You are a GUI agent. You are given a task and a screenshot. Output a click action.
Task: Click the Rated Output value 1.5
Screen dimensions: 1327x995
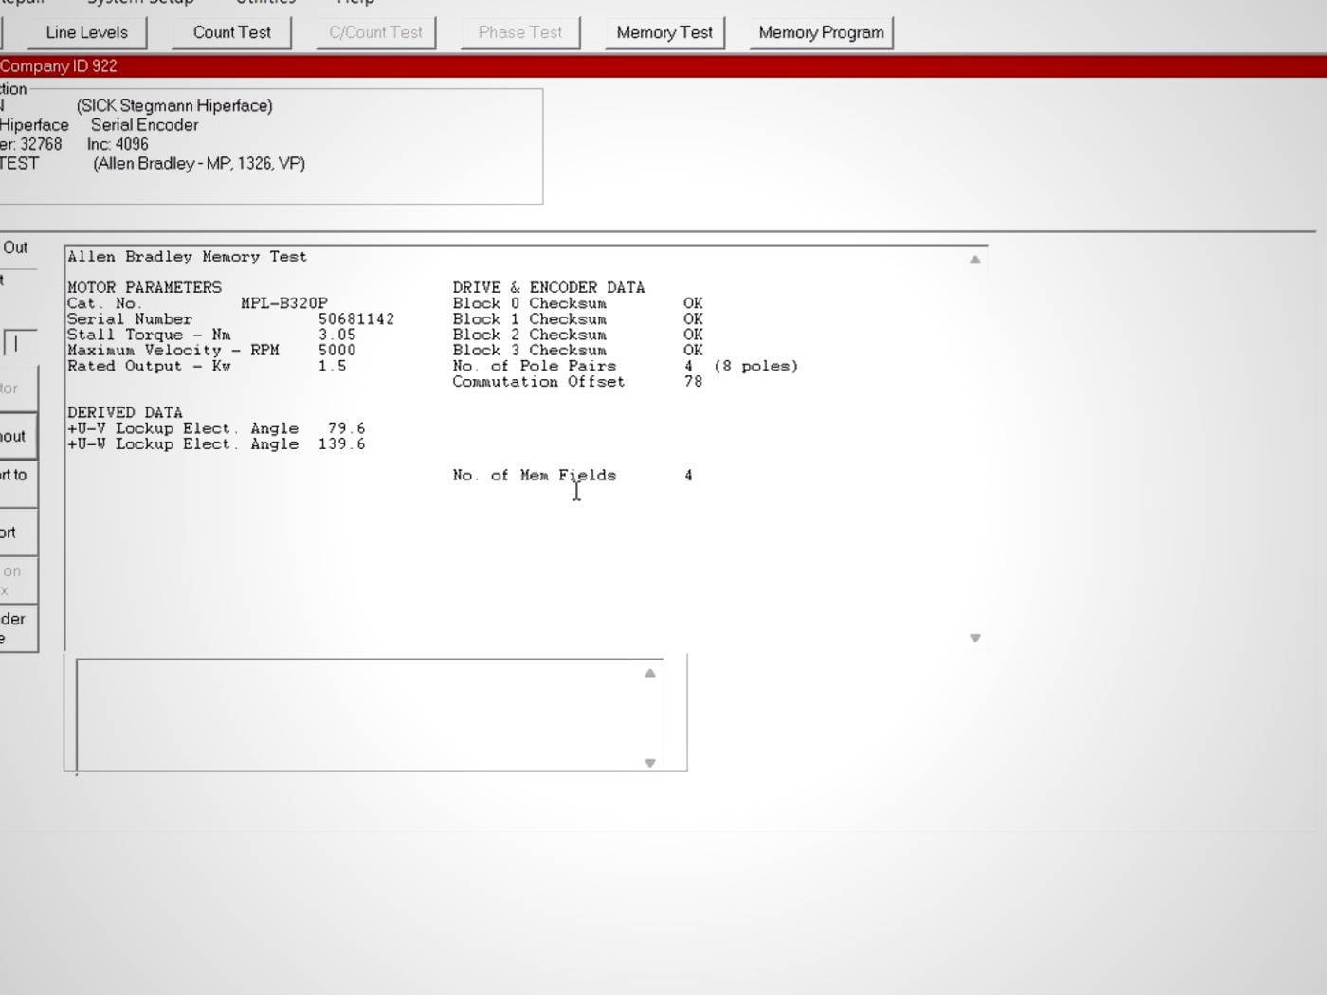click(333, 366)
